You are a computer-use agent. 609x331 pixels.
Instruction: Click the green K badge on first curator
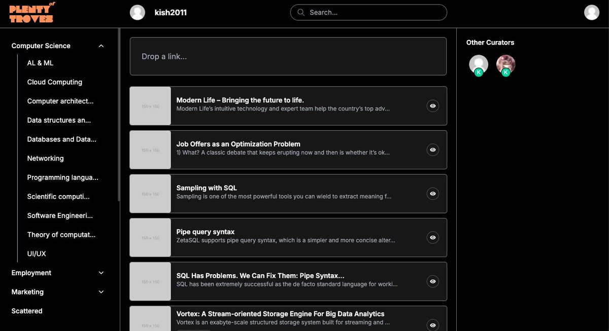(479, 72)
